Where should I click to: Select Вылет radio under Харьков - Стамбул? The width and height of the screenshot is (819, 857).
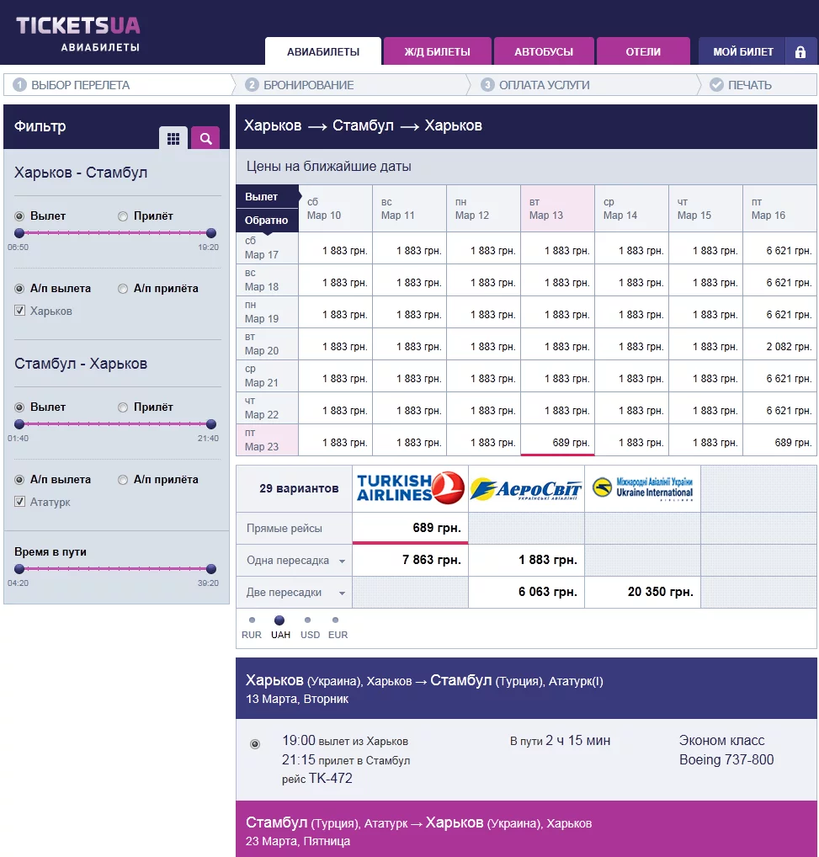pyautogui.click(x=19, y=216)
